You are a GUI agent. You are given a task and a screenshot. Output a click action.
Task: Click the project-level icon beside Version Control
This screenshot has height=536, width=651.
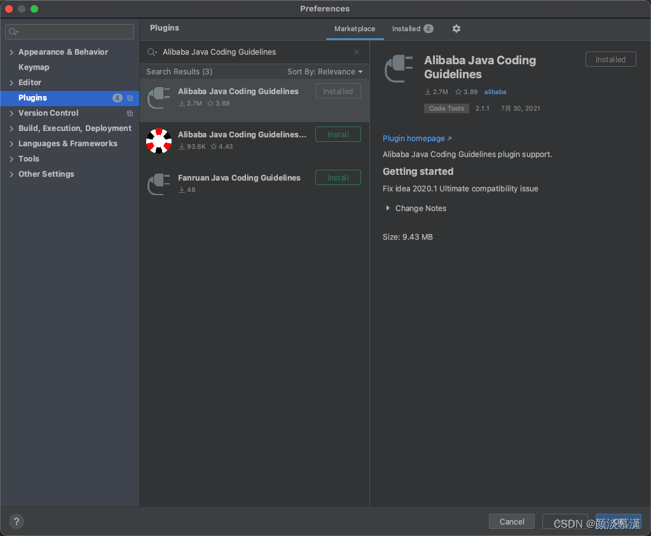(130, 113)
